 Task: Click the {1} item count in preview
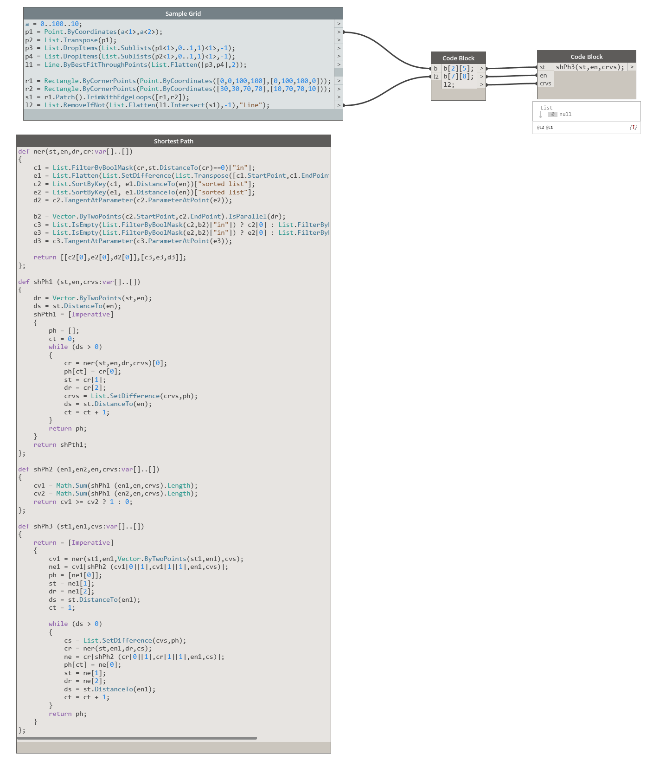click(x=633, y=127)
